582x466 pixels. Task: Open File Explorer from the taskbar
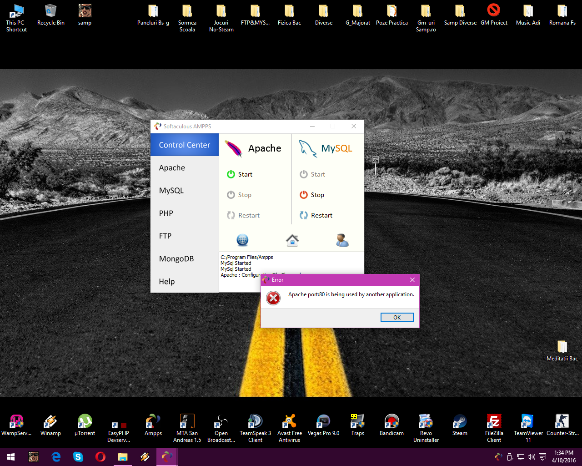[123, 457]
